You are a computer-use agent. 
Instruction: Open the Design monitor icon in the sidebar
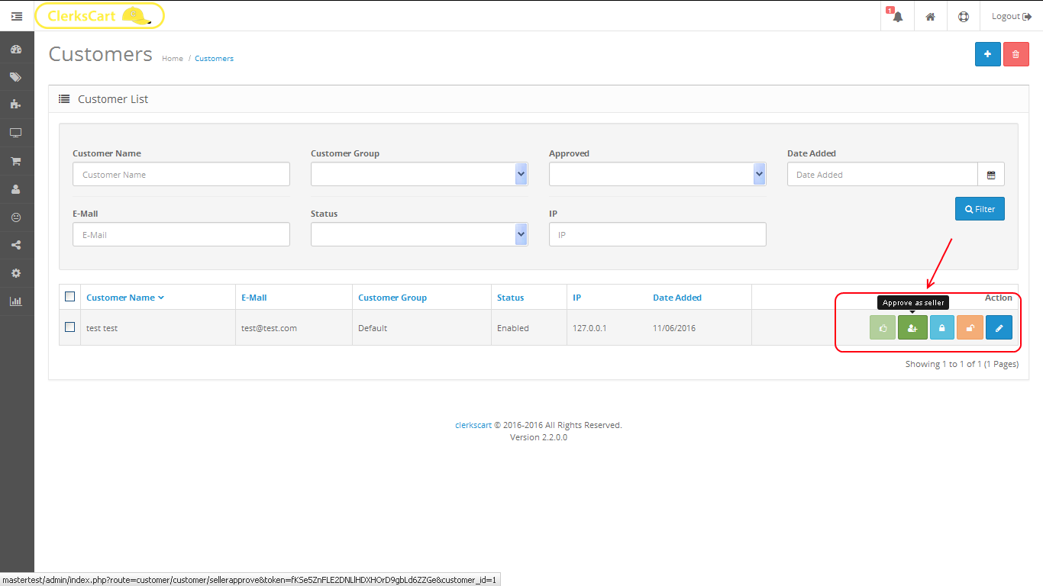16,133
